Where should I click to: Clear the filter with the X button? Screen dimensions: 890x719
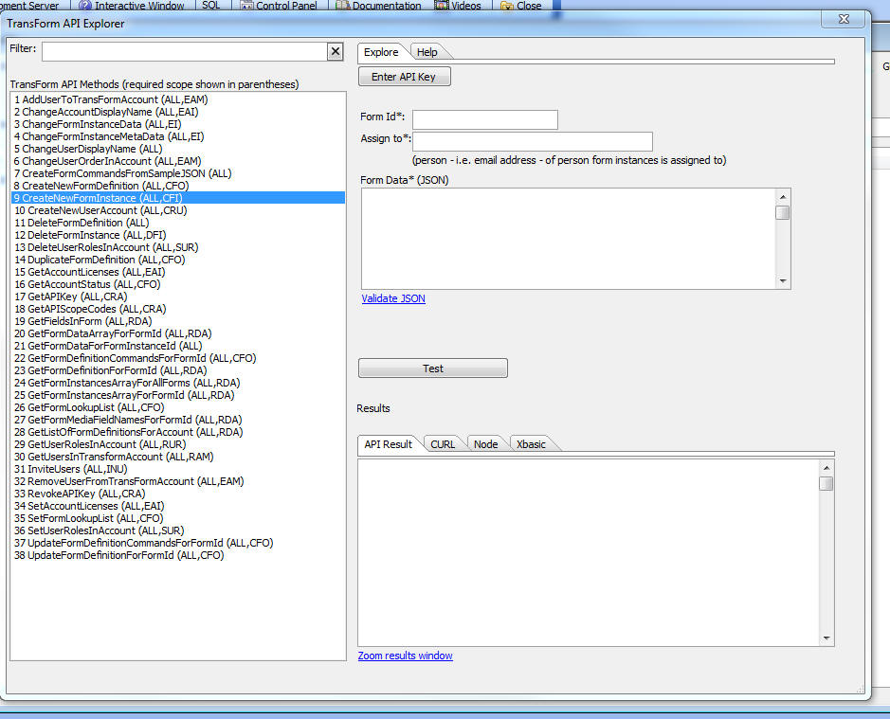(336, 52)
